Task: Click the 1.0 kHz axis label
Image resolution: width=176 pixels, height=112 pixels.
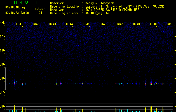Action: point(2,50)
